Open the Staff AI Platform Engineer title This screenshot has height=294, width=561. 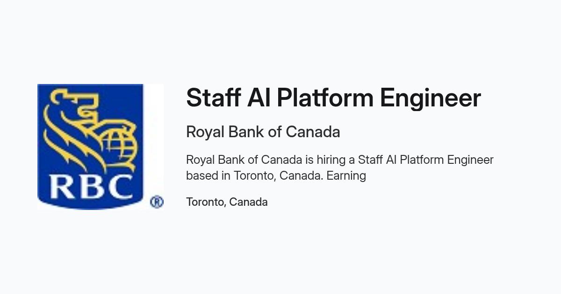coord(333,98)
